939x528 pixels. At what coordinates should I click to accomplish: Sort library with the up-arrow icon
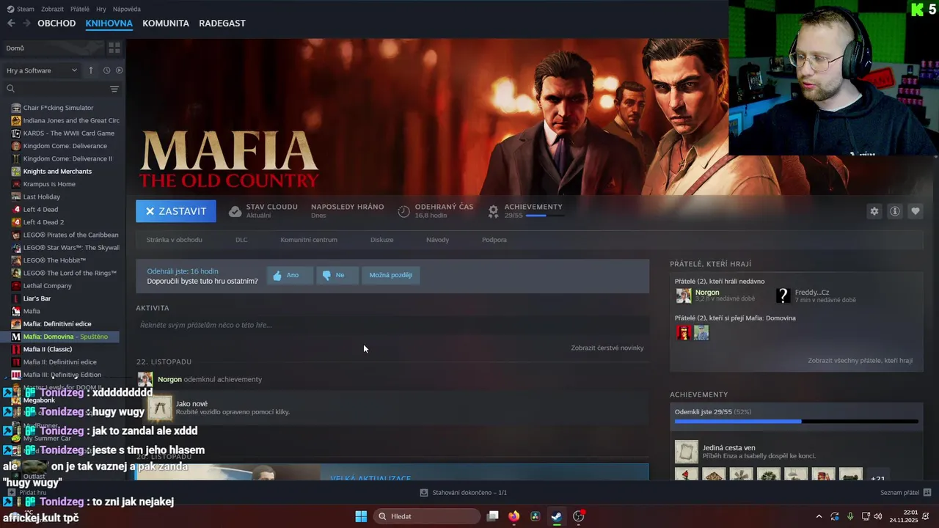91,70
